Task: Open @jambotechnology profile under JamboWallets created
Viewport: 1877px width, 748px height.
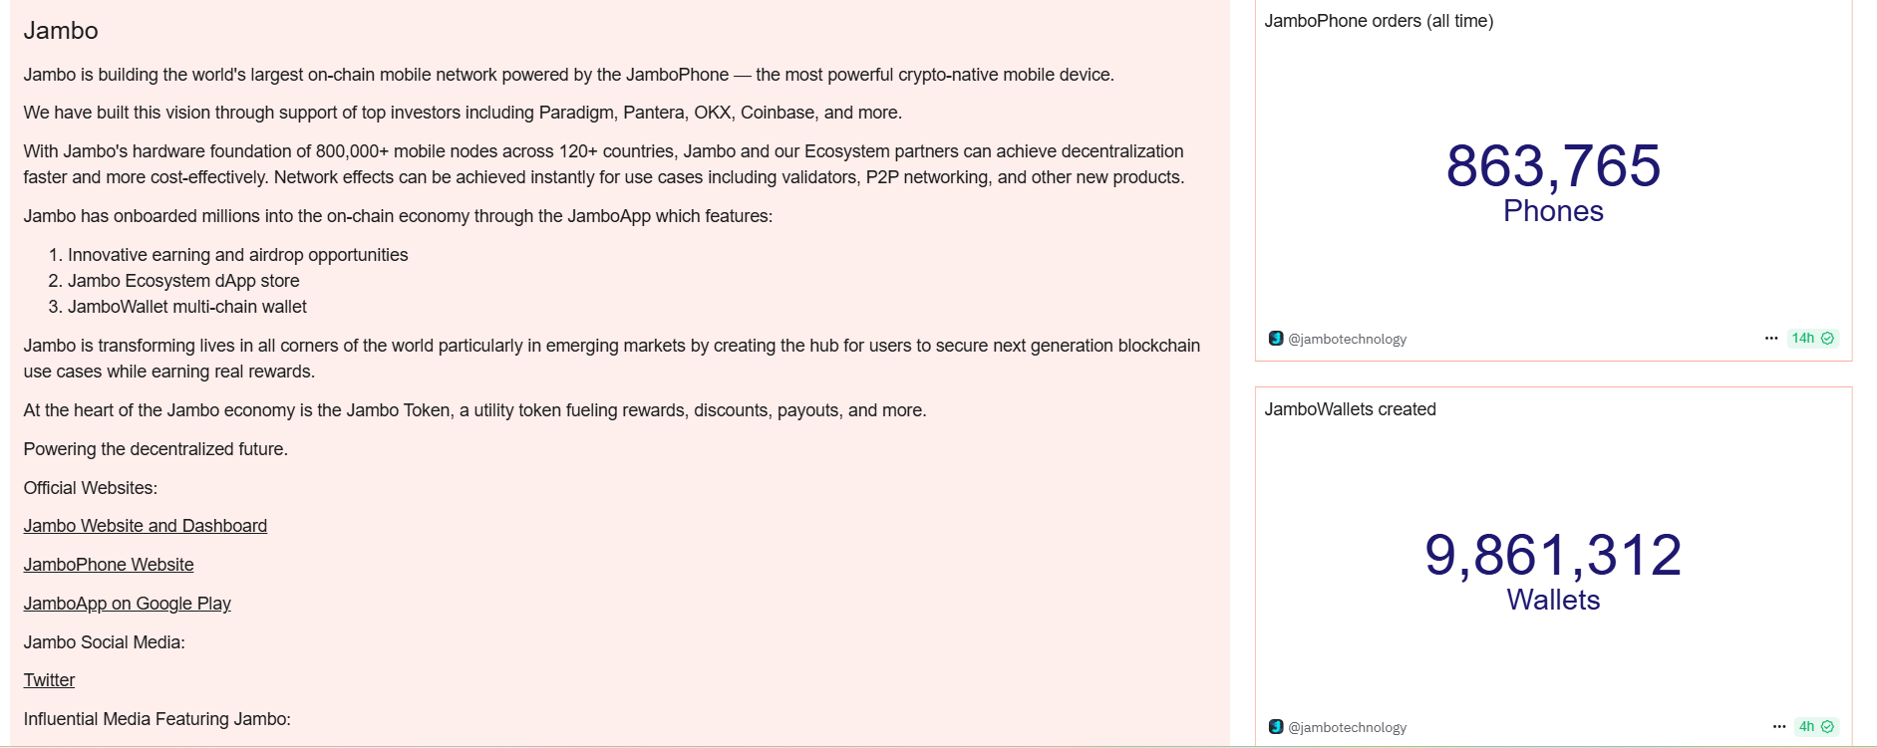Action: [1348, 728]
